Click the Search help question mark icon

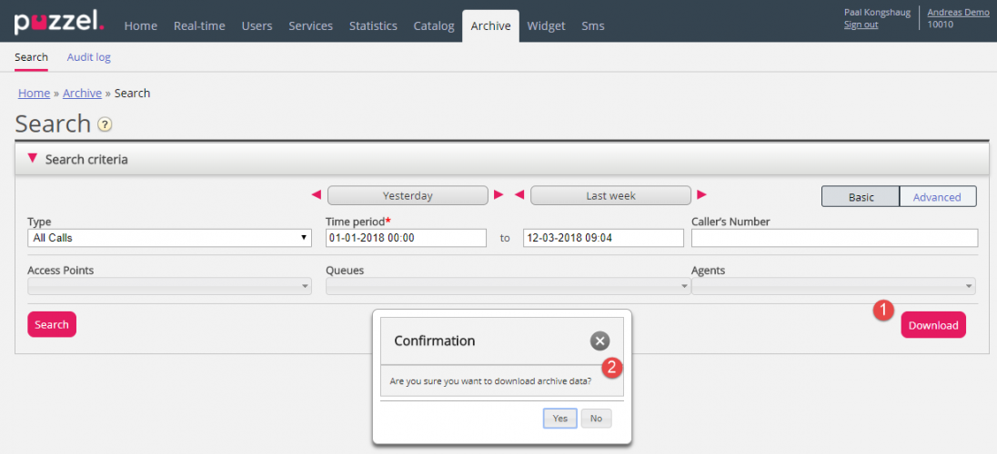[x=105, y=124]
